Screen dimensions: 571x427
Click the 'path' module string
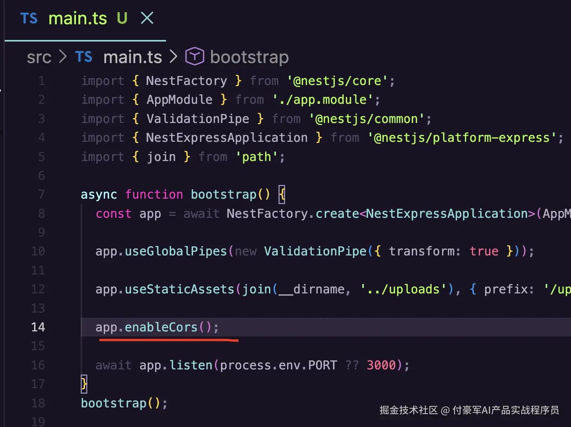point(257,157)
